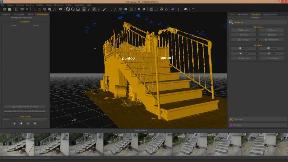The width and height of the screenshot is (288, 162).
Task: Select the paintbrush tool in toolbar
Action: (x=104, y=9)
